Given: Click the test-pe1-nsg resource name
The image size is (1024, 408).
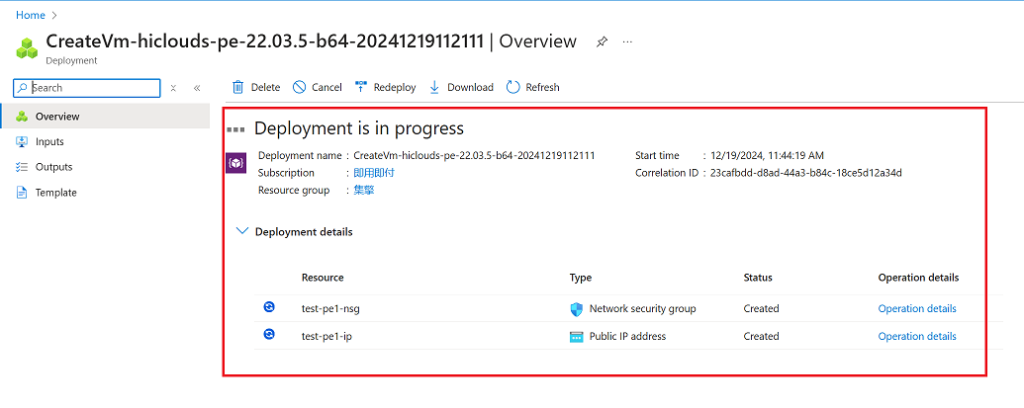Looking at the screenshot, I should coord(330,309).
